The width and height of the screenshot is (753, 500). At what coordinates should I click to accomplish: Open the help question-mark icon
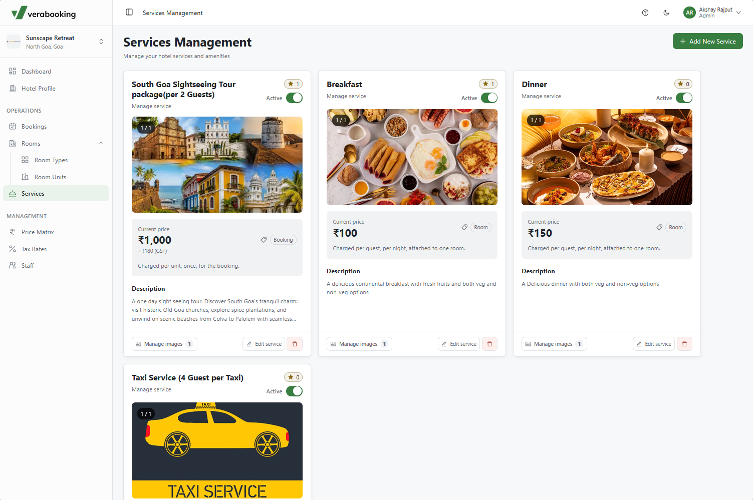pyautogui.click(x=645, y=13)
